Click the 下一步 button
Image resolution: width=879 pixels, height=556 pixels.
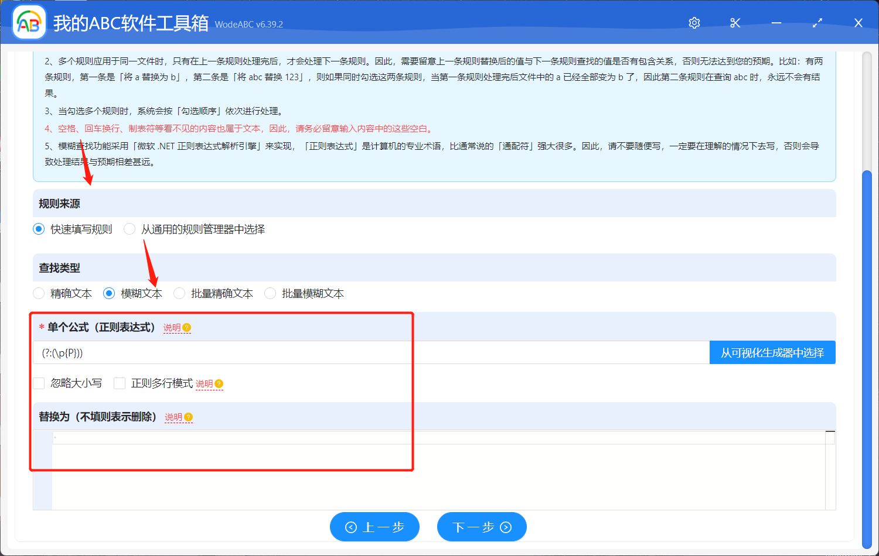point(482,527)
